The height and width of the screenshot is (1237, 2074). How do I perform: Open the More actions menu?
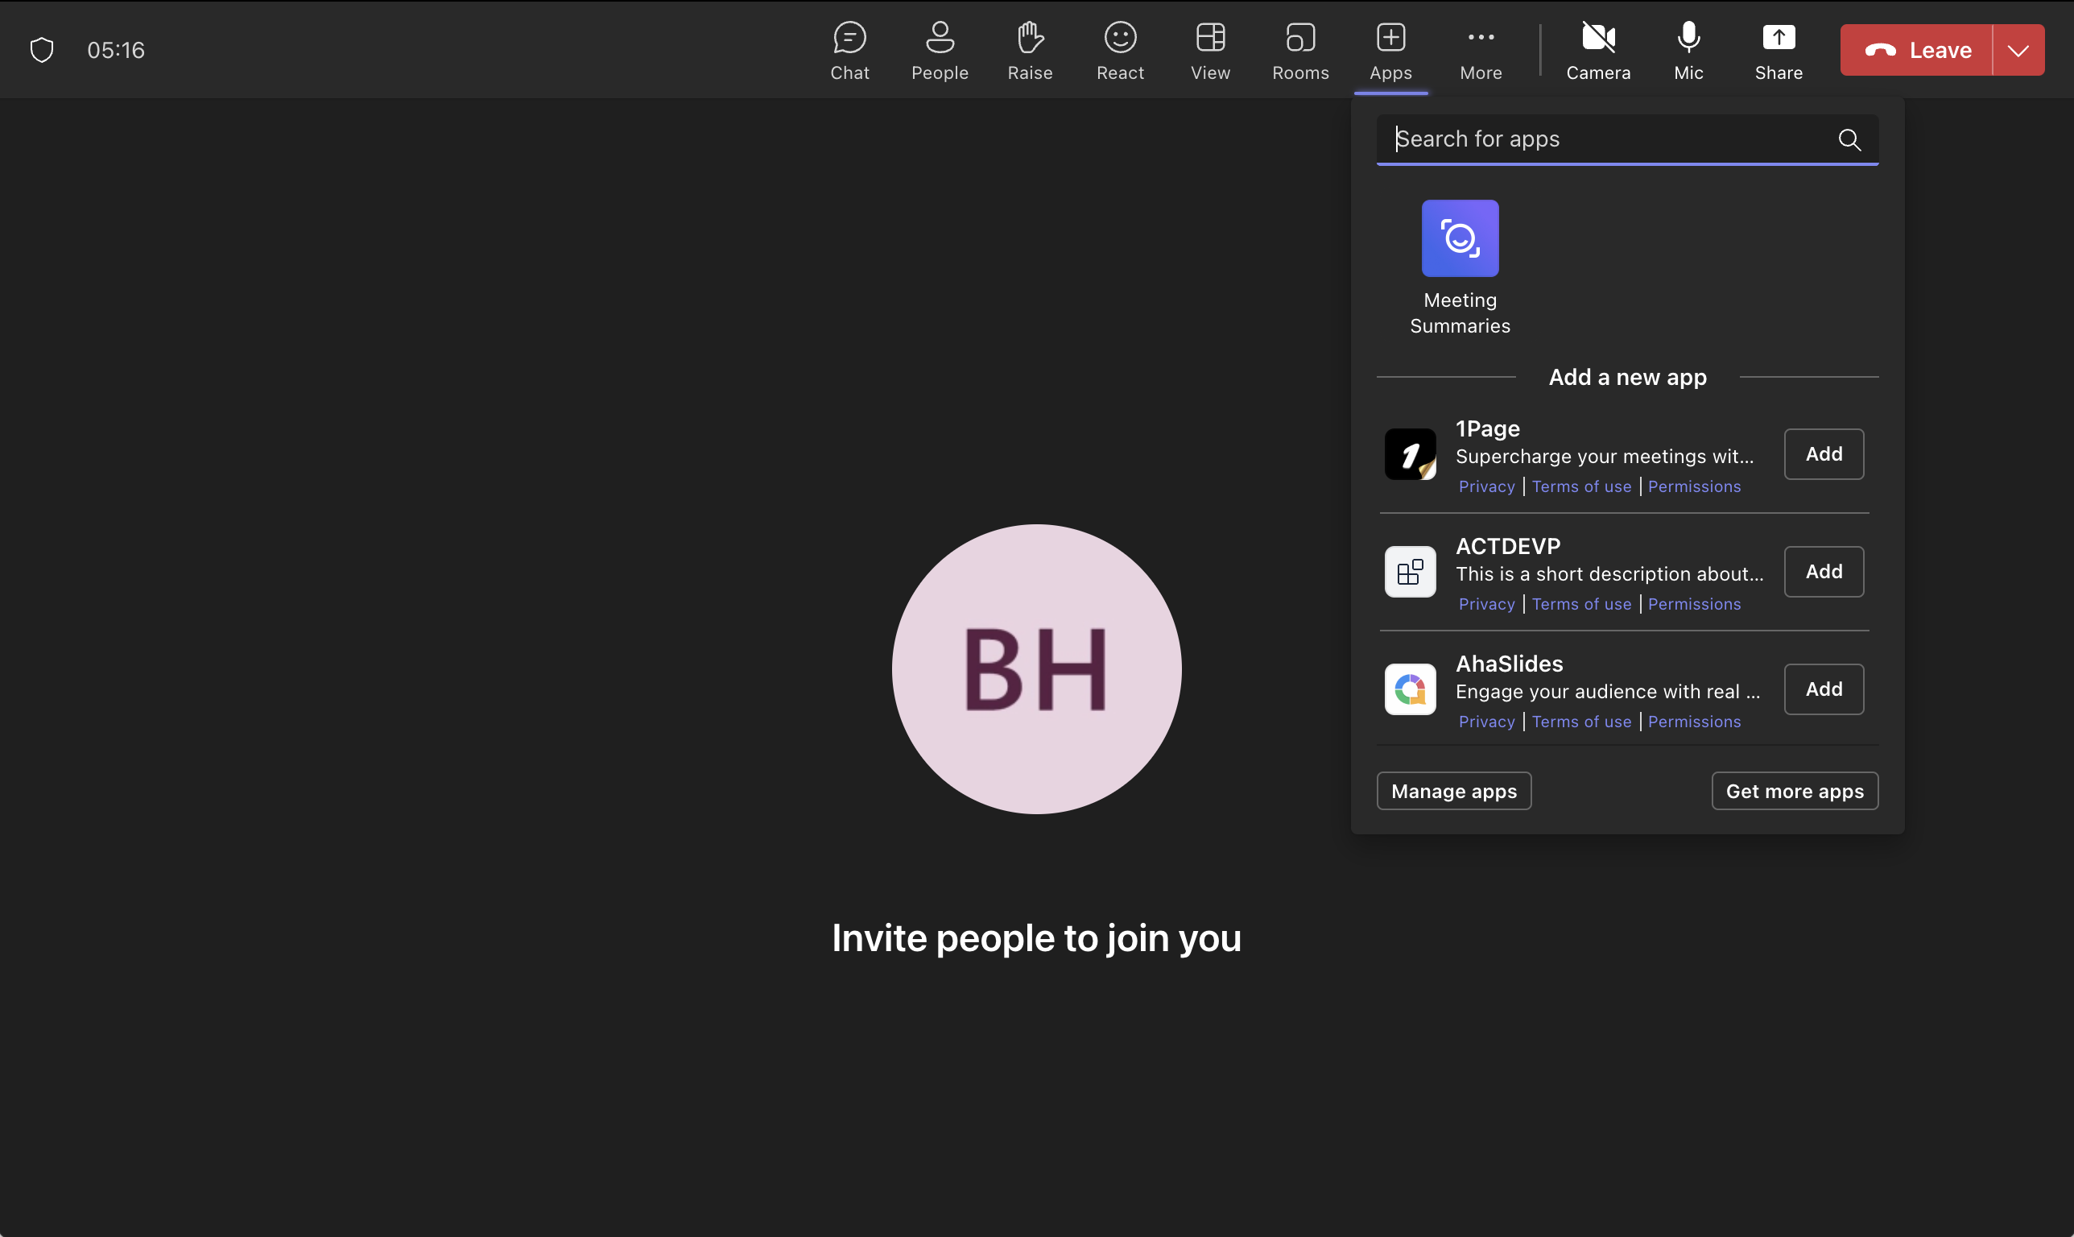pyautogui.click(x=1480, y=50)
